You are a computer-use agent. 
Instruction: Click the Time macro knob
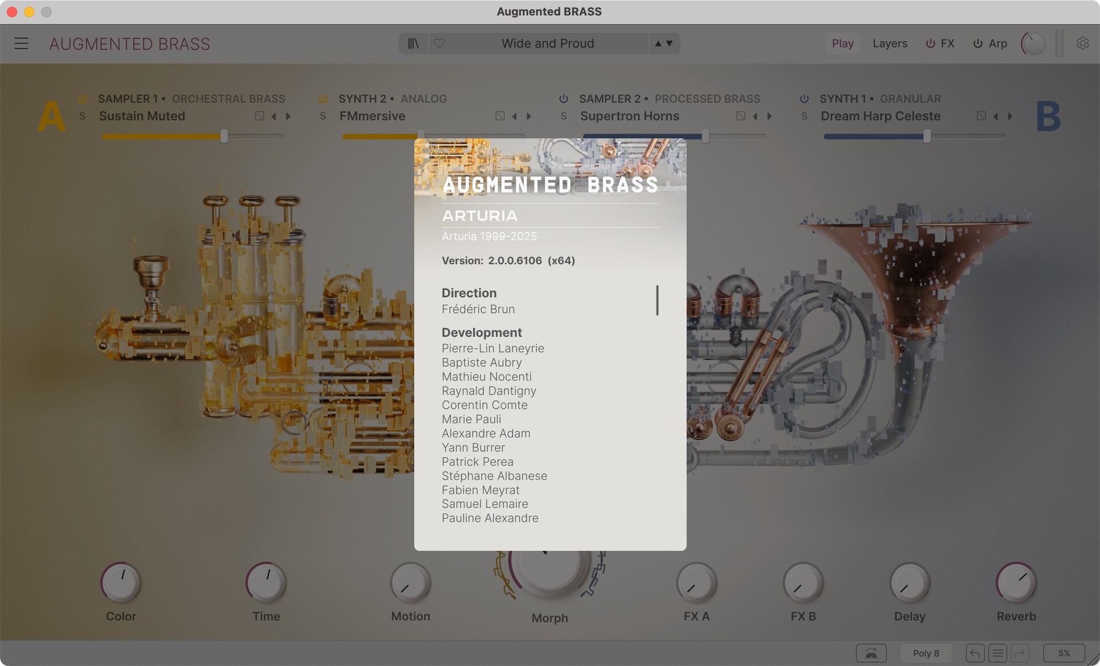(266, 582)
